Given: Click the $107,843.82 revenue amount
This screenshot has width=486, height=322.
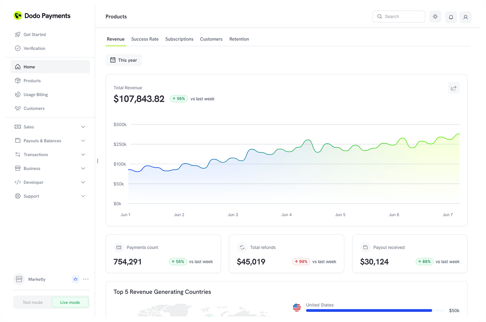Looking at the screenshot, I should pyautogui.click(x=139, y=99).
